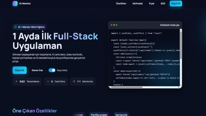
Task: Click the 'const done=async(id)=>{' code line
Action: [x=127, y=71]
